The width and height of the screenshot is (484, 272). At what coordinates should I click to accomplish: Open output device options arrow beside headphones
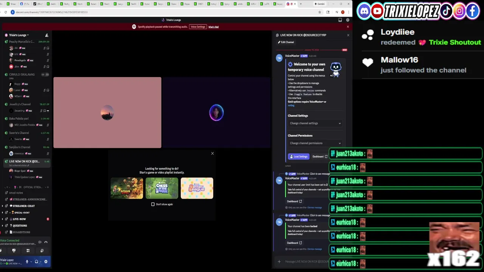tap(40, 261)
